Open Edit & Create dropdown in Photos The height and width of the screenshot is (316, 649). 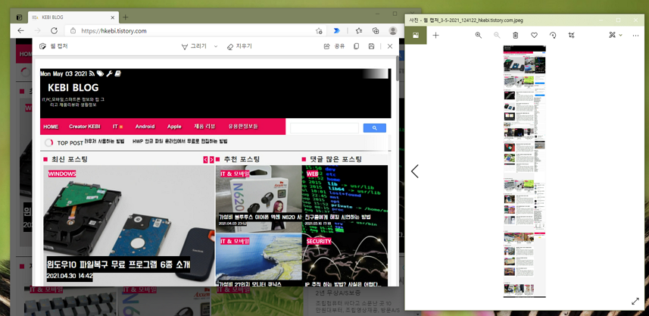615,35
